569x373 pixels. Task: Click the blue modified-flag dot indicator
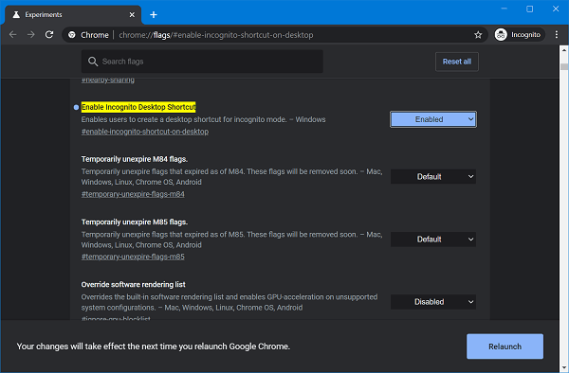tap(76, 107)
